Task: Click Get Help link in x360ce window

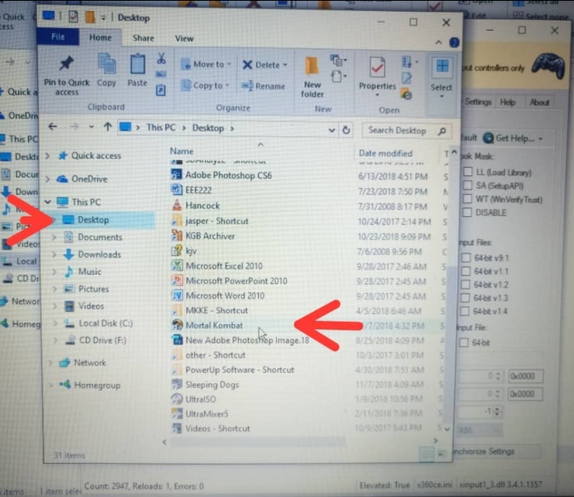Action: tap(513, 138)
